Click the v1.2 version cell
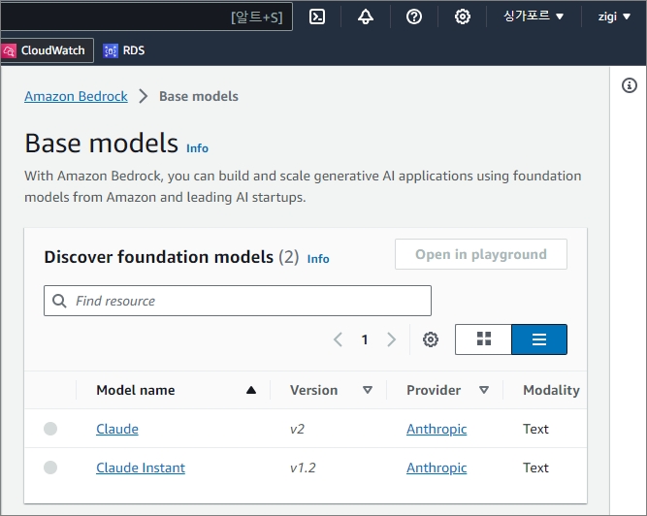This screenshot has height=516, width=647. point(303,468)
